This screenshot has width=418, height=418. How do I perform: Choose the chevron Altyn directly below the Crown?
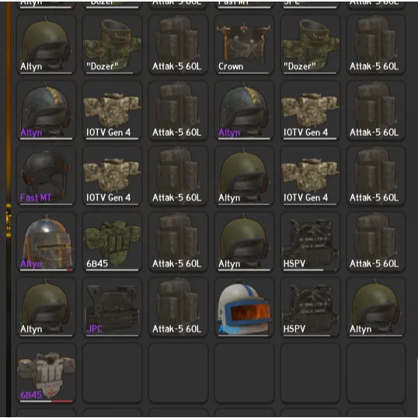[244, 110]
